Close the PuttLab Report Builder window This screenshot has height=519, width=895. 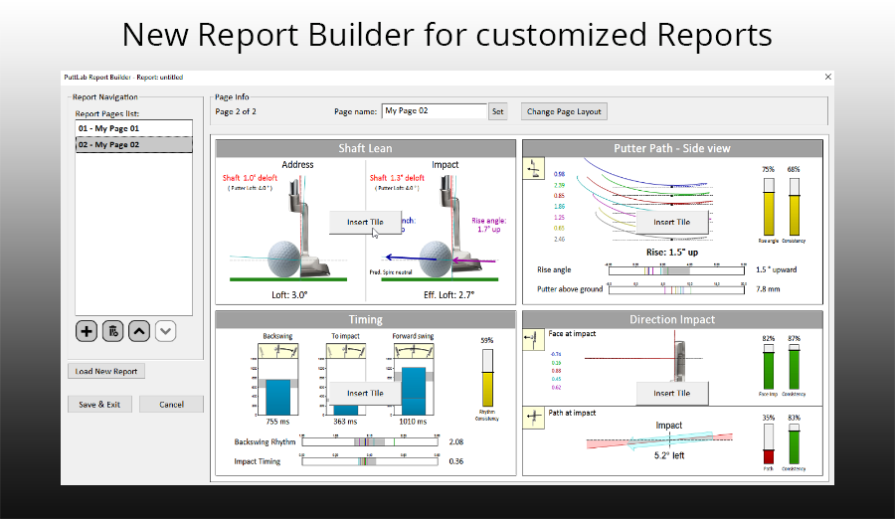[827, 77]
